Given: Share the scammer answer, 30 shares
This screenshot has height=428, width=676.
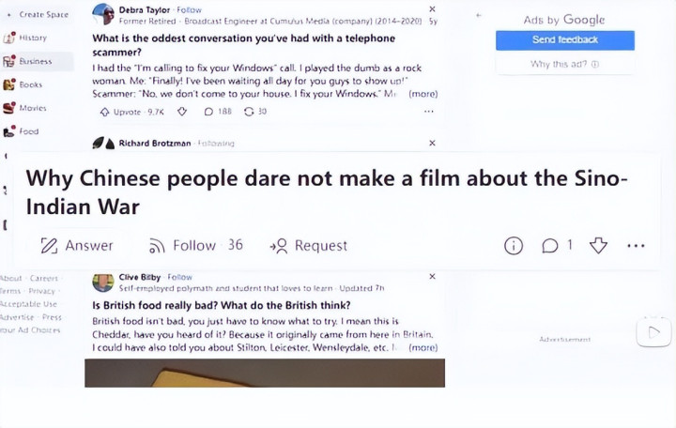Looking at the screenshot, I should pos(255,112).
